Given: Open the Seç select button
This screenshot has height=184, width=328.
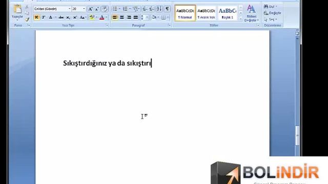Looking at the screenshot, I should tap(270, 19).
